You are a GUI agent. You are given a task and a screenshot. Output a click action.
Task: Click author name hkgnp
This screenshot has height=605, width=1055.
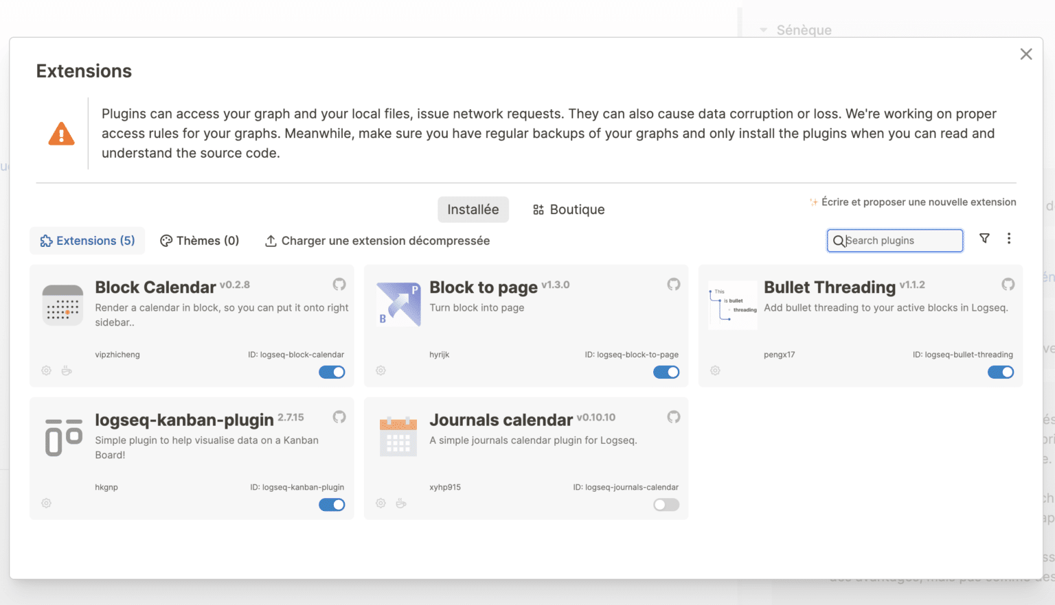click(106, 487)
